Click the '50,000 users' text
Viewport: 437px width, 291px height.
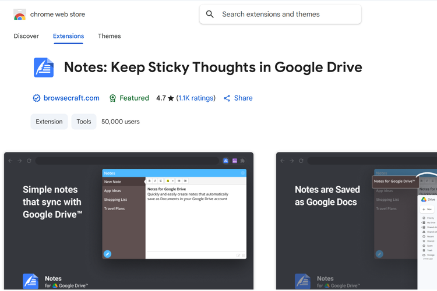121,122
